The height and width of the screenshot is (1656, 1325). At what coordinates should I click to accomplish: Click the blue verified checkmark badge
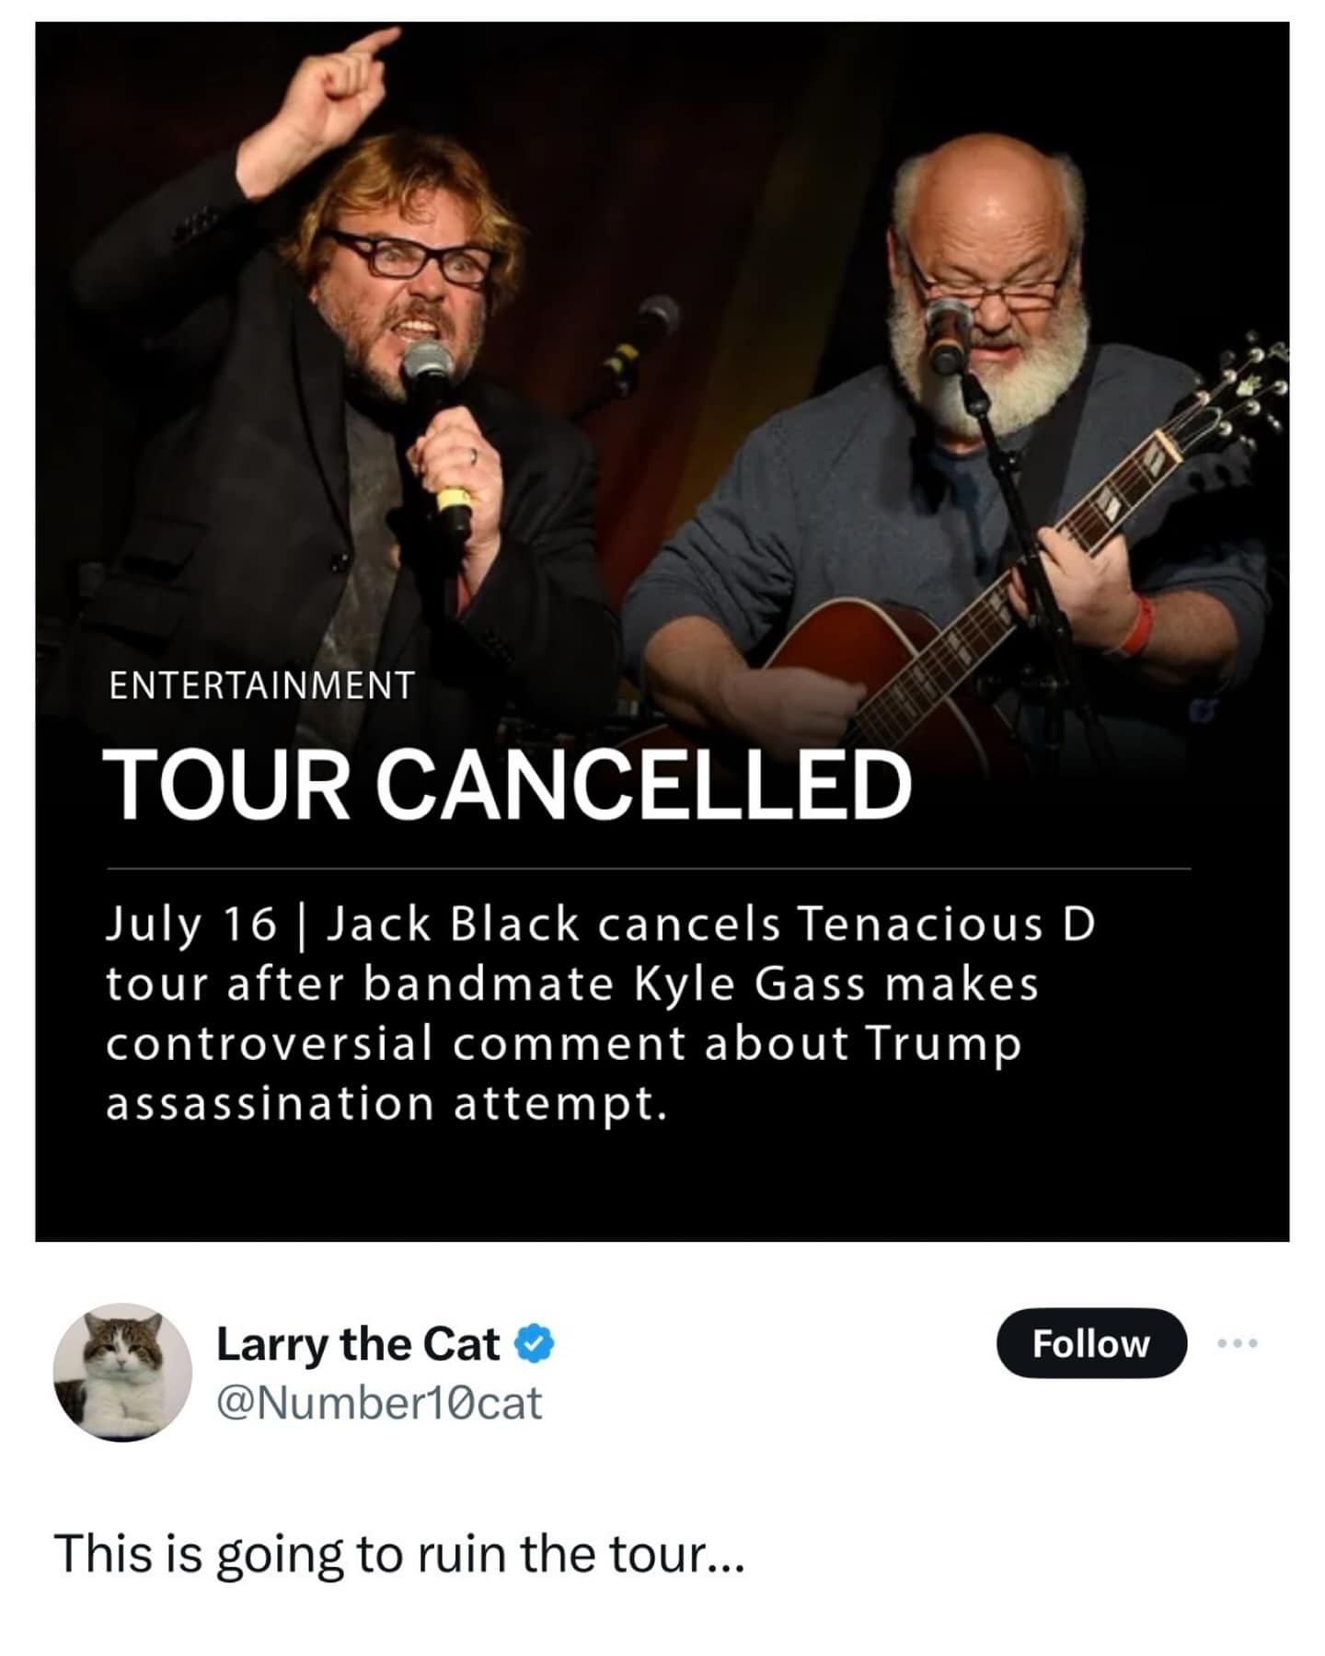pyautogui.click(x=534, y=1345)
